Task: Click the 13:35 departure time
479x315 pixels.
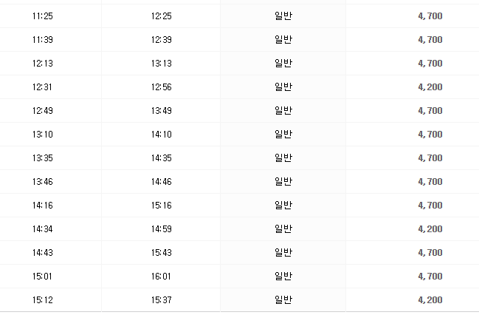Action: click(42, 157)
